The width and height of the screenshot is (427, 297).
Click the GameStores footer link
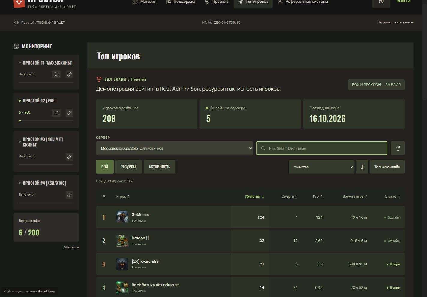tap(46, 292)
